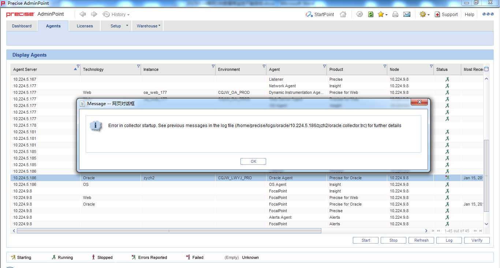
Task: Click the settings gear icon
Action: [423, 14]
